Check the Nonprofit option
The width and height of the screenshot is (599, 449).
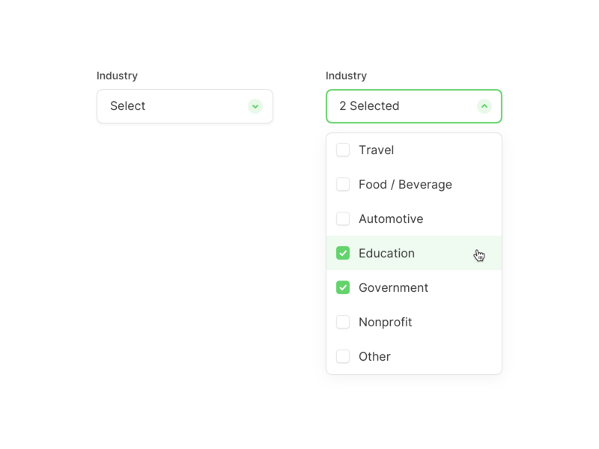(343, 322)
